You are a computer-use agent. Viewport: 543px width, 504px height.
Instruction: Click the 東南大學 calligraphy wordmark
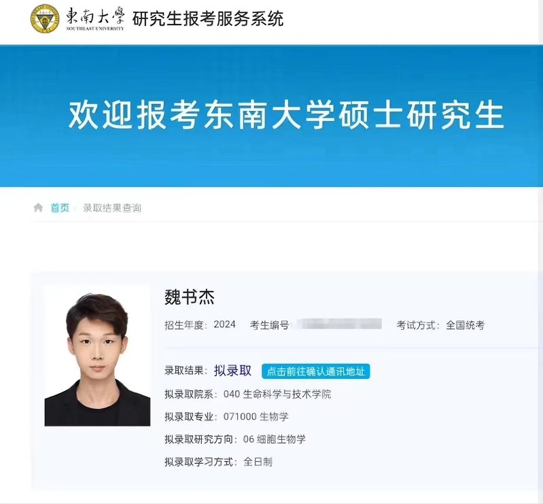tap(95, 16)
